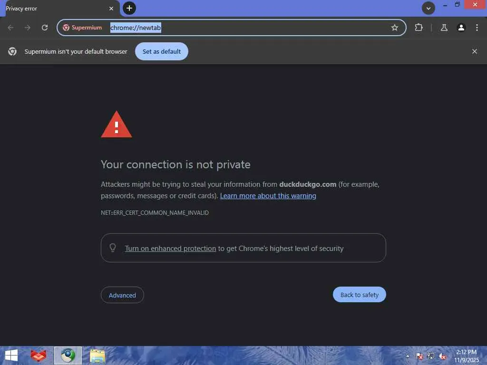
Task: Click the muted volume tray icon
Action: (x=442, y=356)
